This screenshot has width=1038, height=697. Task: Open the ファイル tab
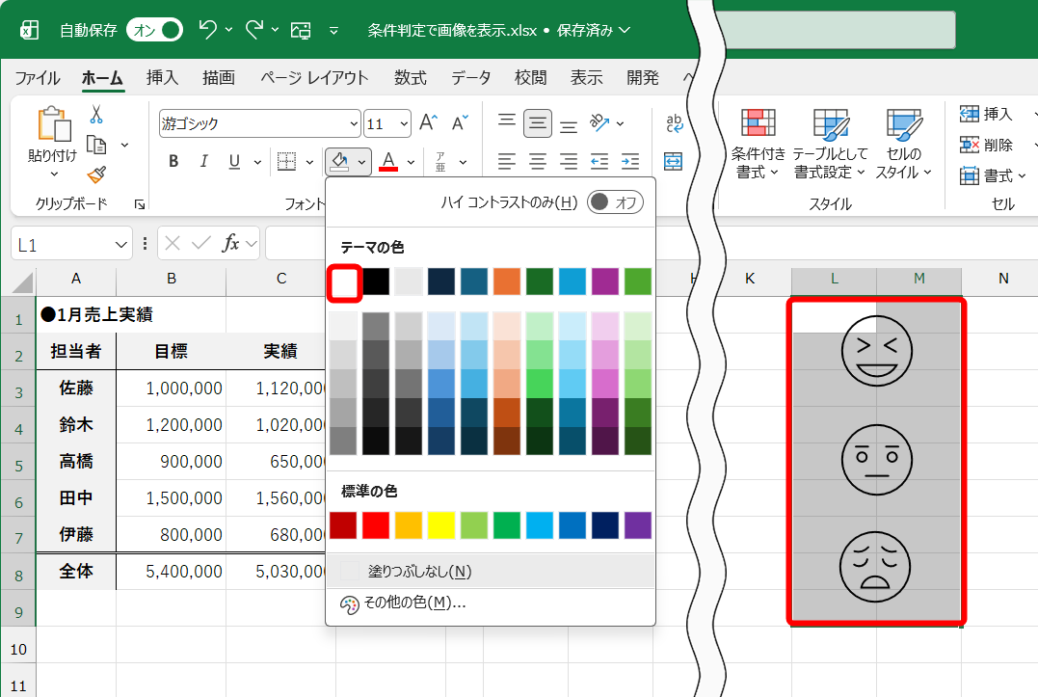(37, 78)
